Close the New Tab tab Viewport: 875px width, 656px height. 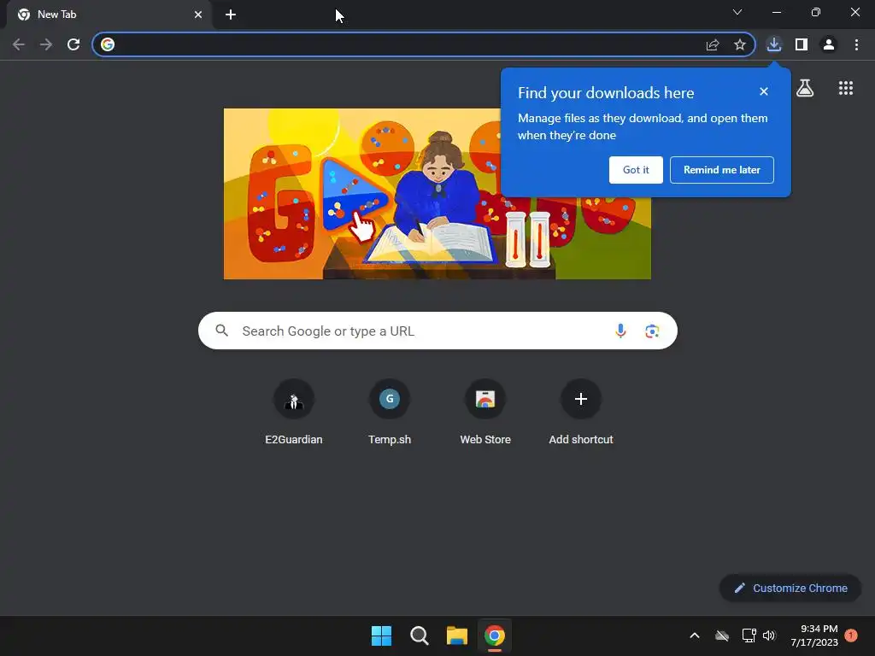(198, 15)
